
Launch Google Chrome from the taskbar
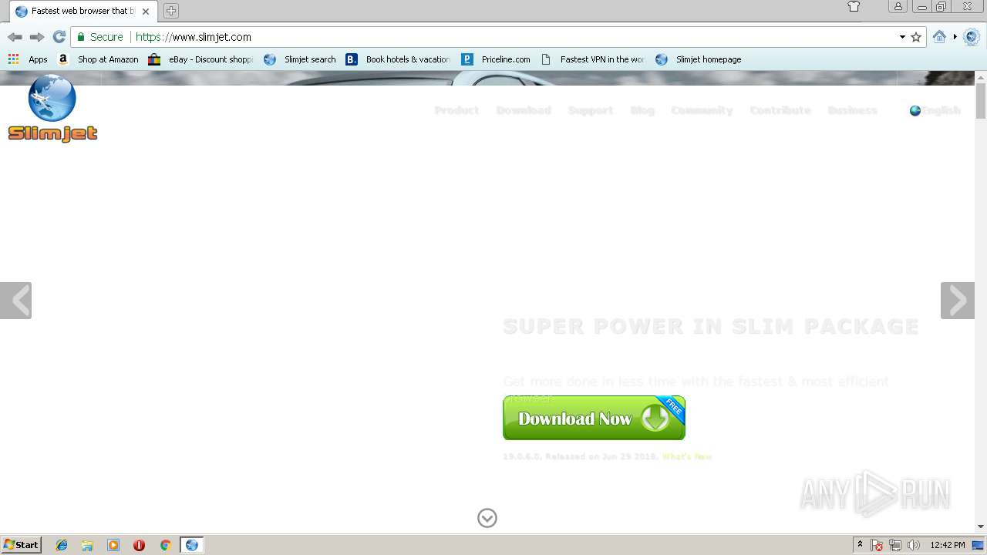click(165, 545)
